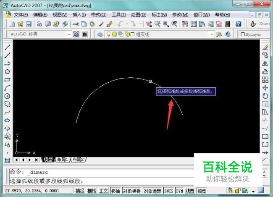This screenshot has height=197, width=273.
Task: Select the Make Block tool
Action: [7, 145]
